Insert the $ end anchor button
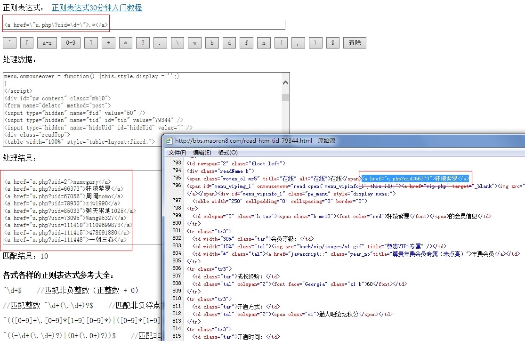This screenshot has width=525, height=341. [332, 43]
